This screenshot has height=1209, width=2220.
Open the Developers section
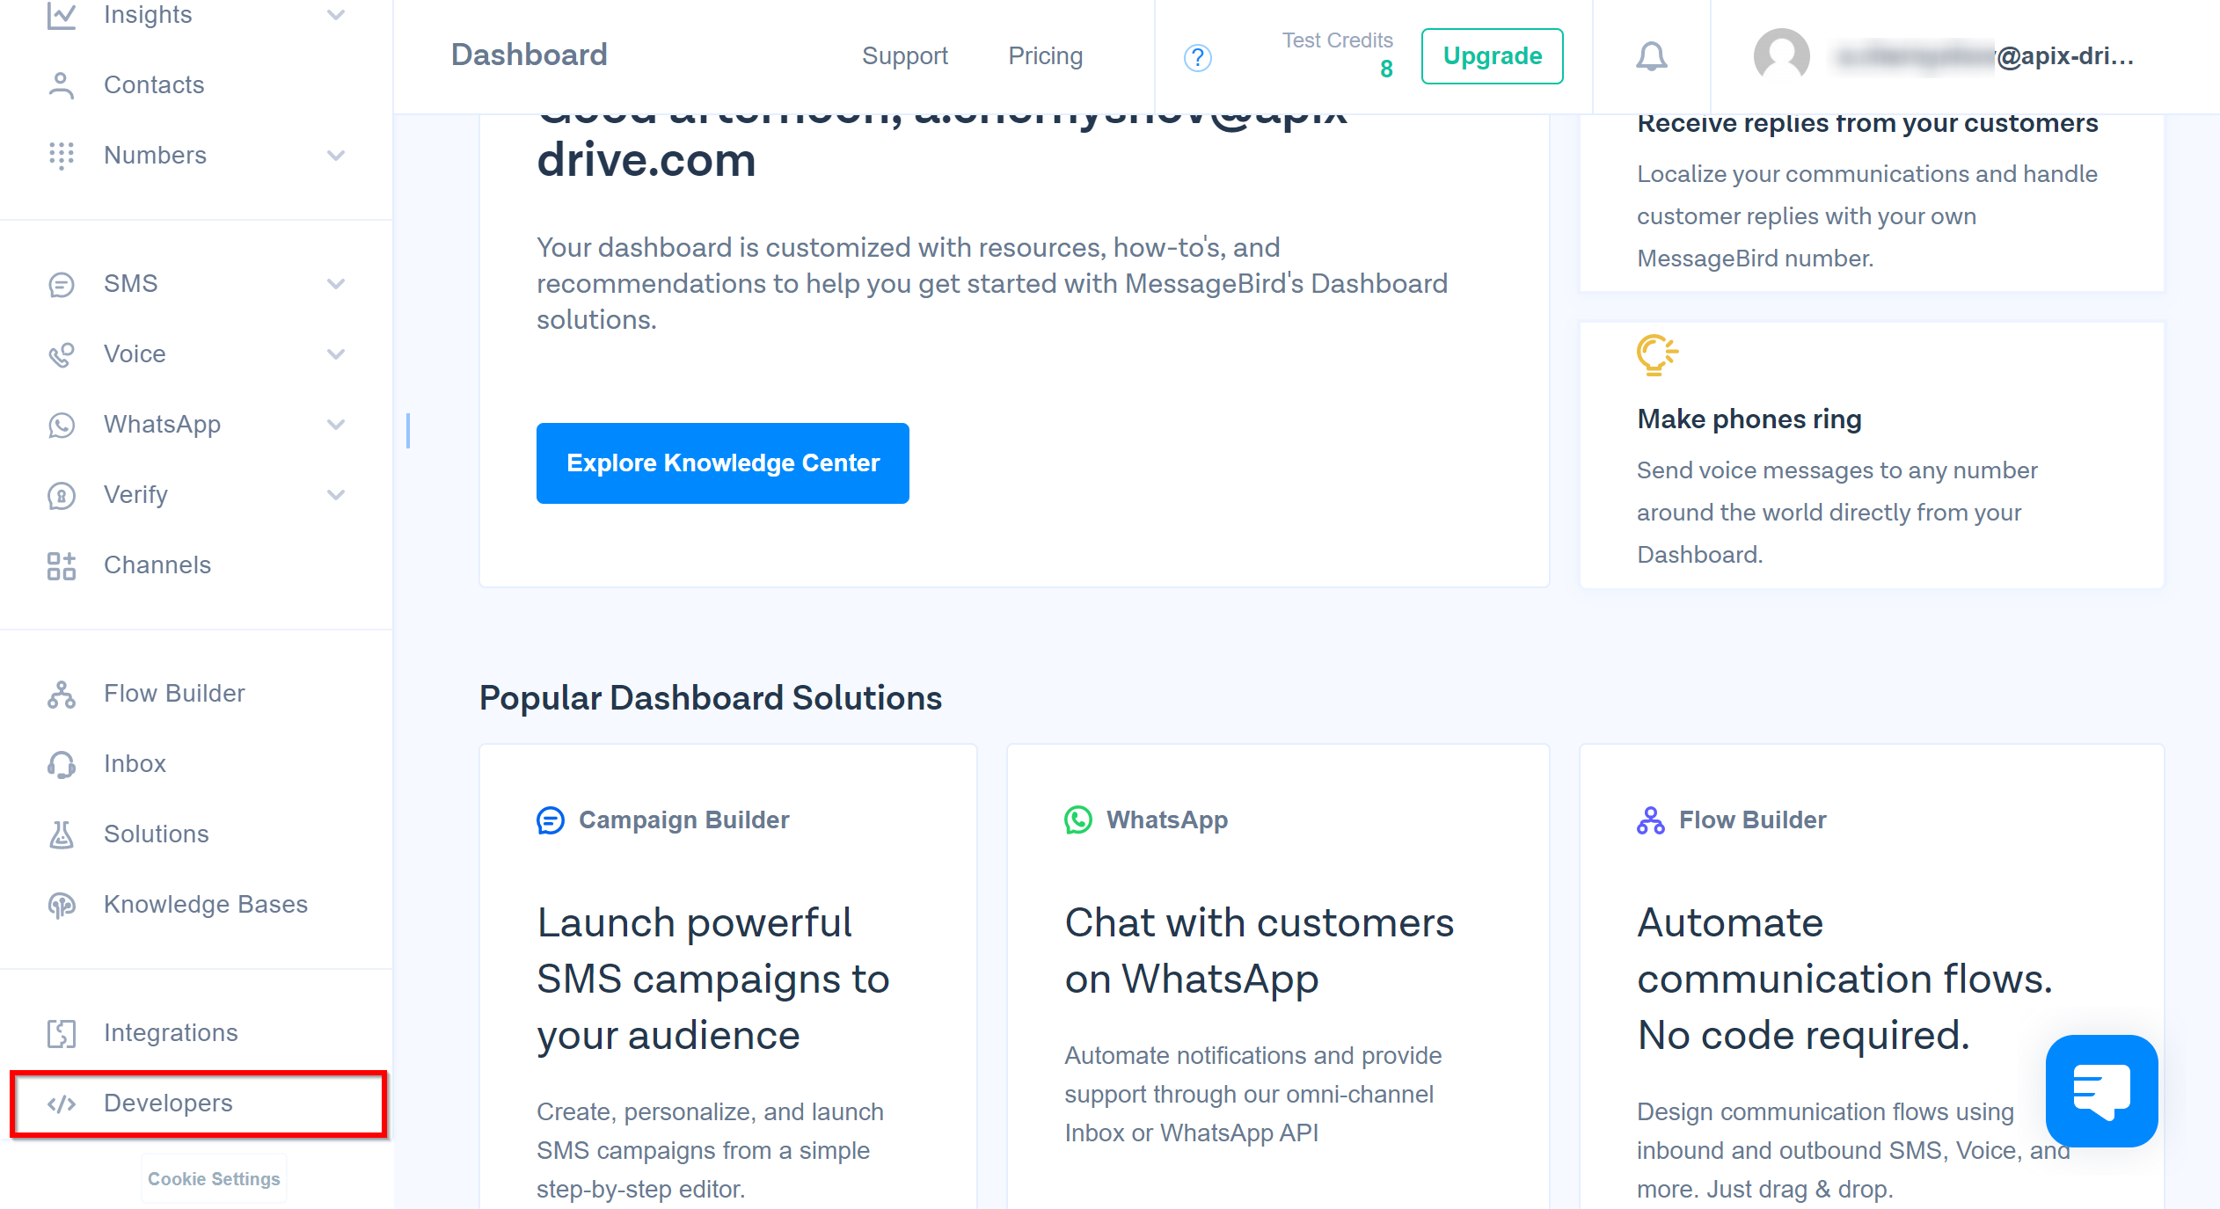coord(167,1103)
